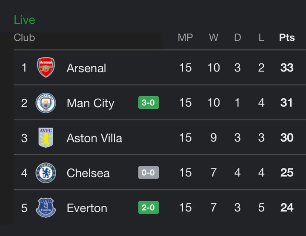Open the Arsenal team name link

pyautogui.click(x=86, y=68)
